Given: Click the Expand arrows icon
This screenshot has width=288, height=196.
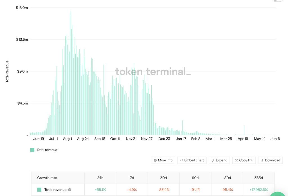Looking at the screenshot, I should [x=213, y=160].
